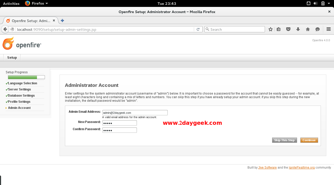The image size is (334, 185).
Task: Click the Administrator Account heading
Action: (x=92, y=85)
